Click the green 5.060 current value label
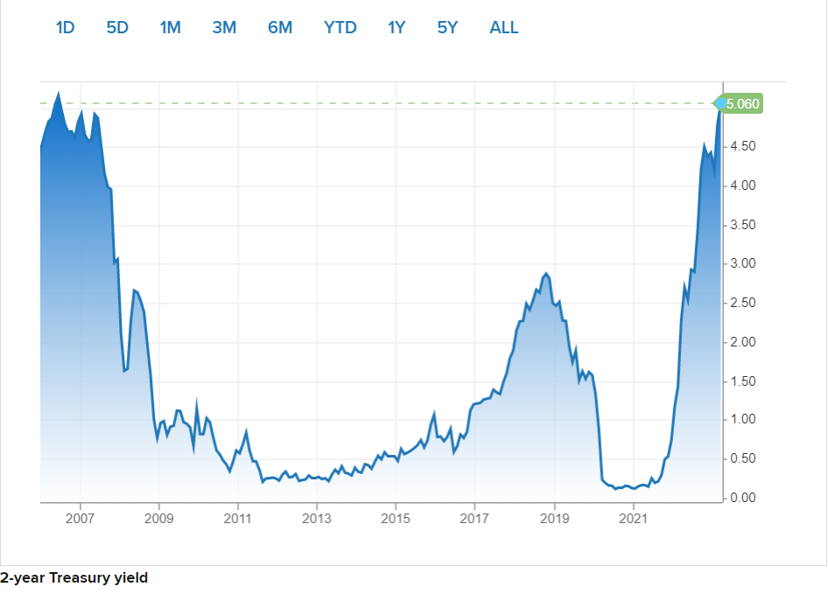Image resolution: width=828 pixels, height=594 pixels. (x=740, y=103)
